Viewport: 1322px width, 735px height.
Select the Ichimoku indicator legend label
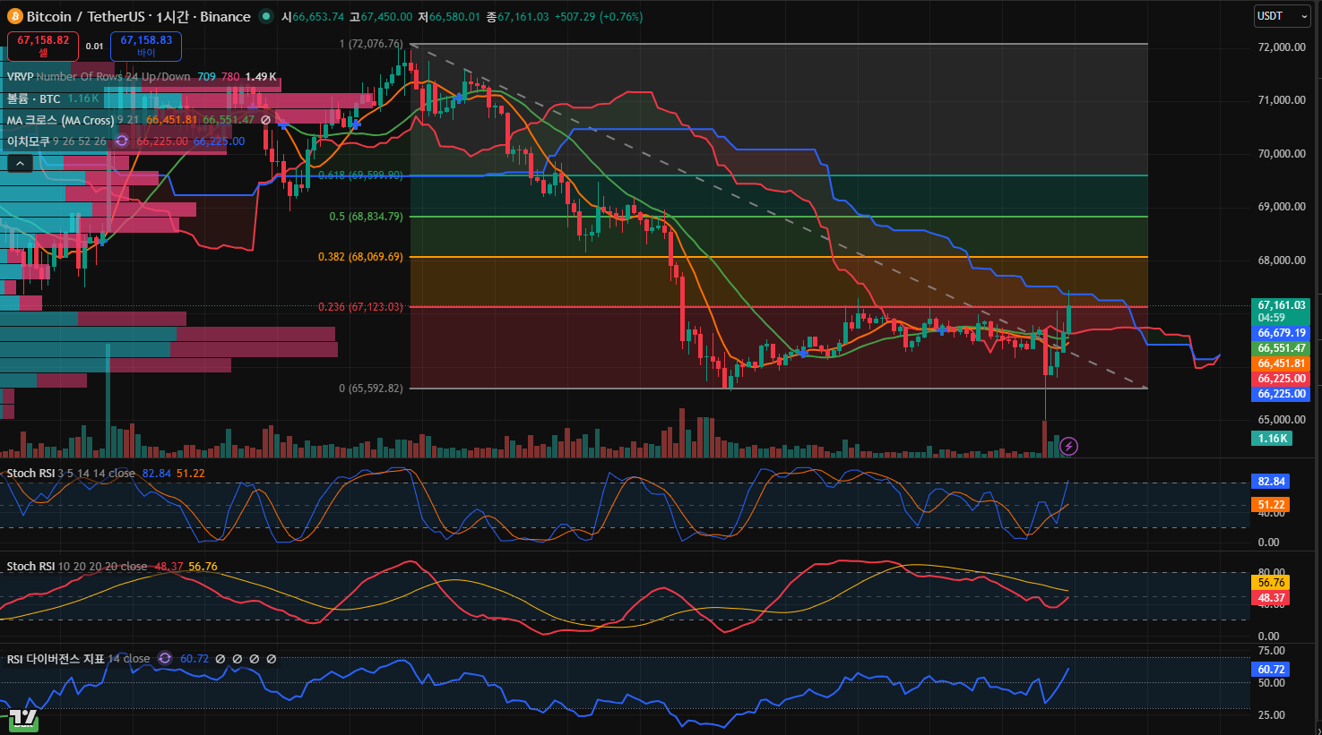(29, 141)
